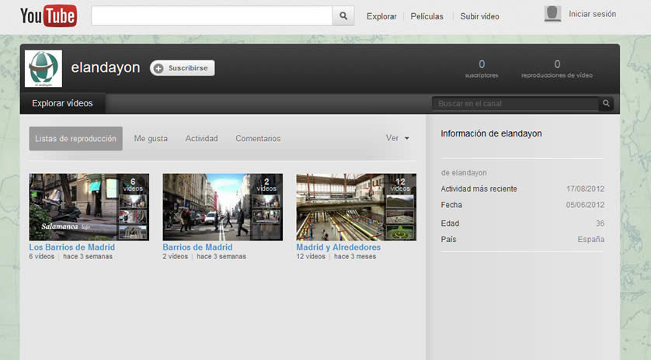Open the Los Barrios de Madrid thumbnail

[x=89, y=207]
